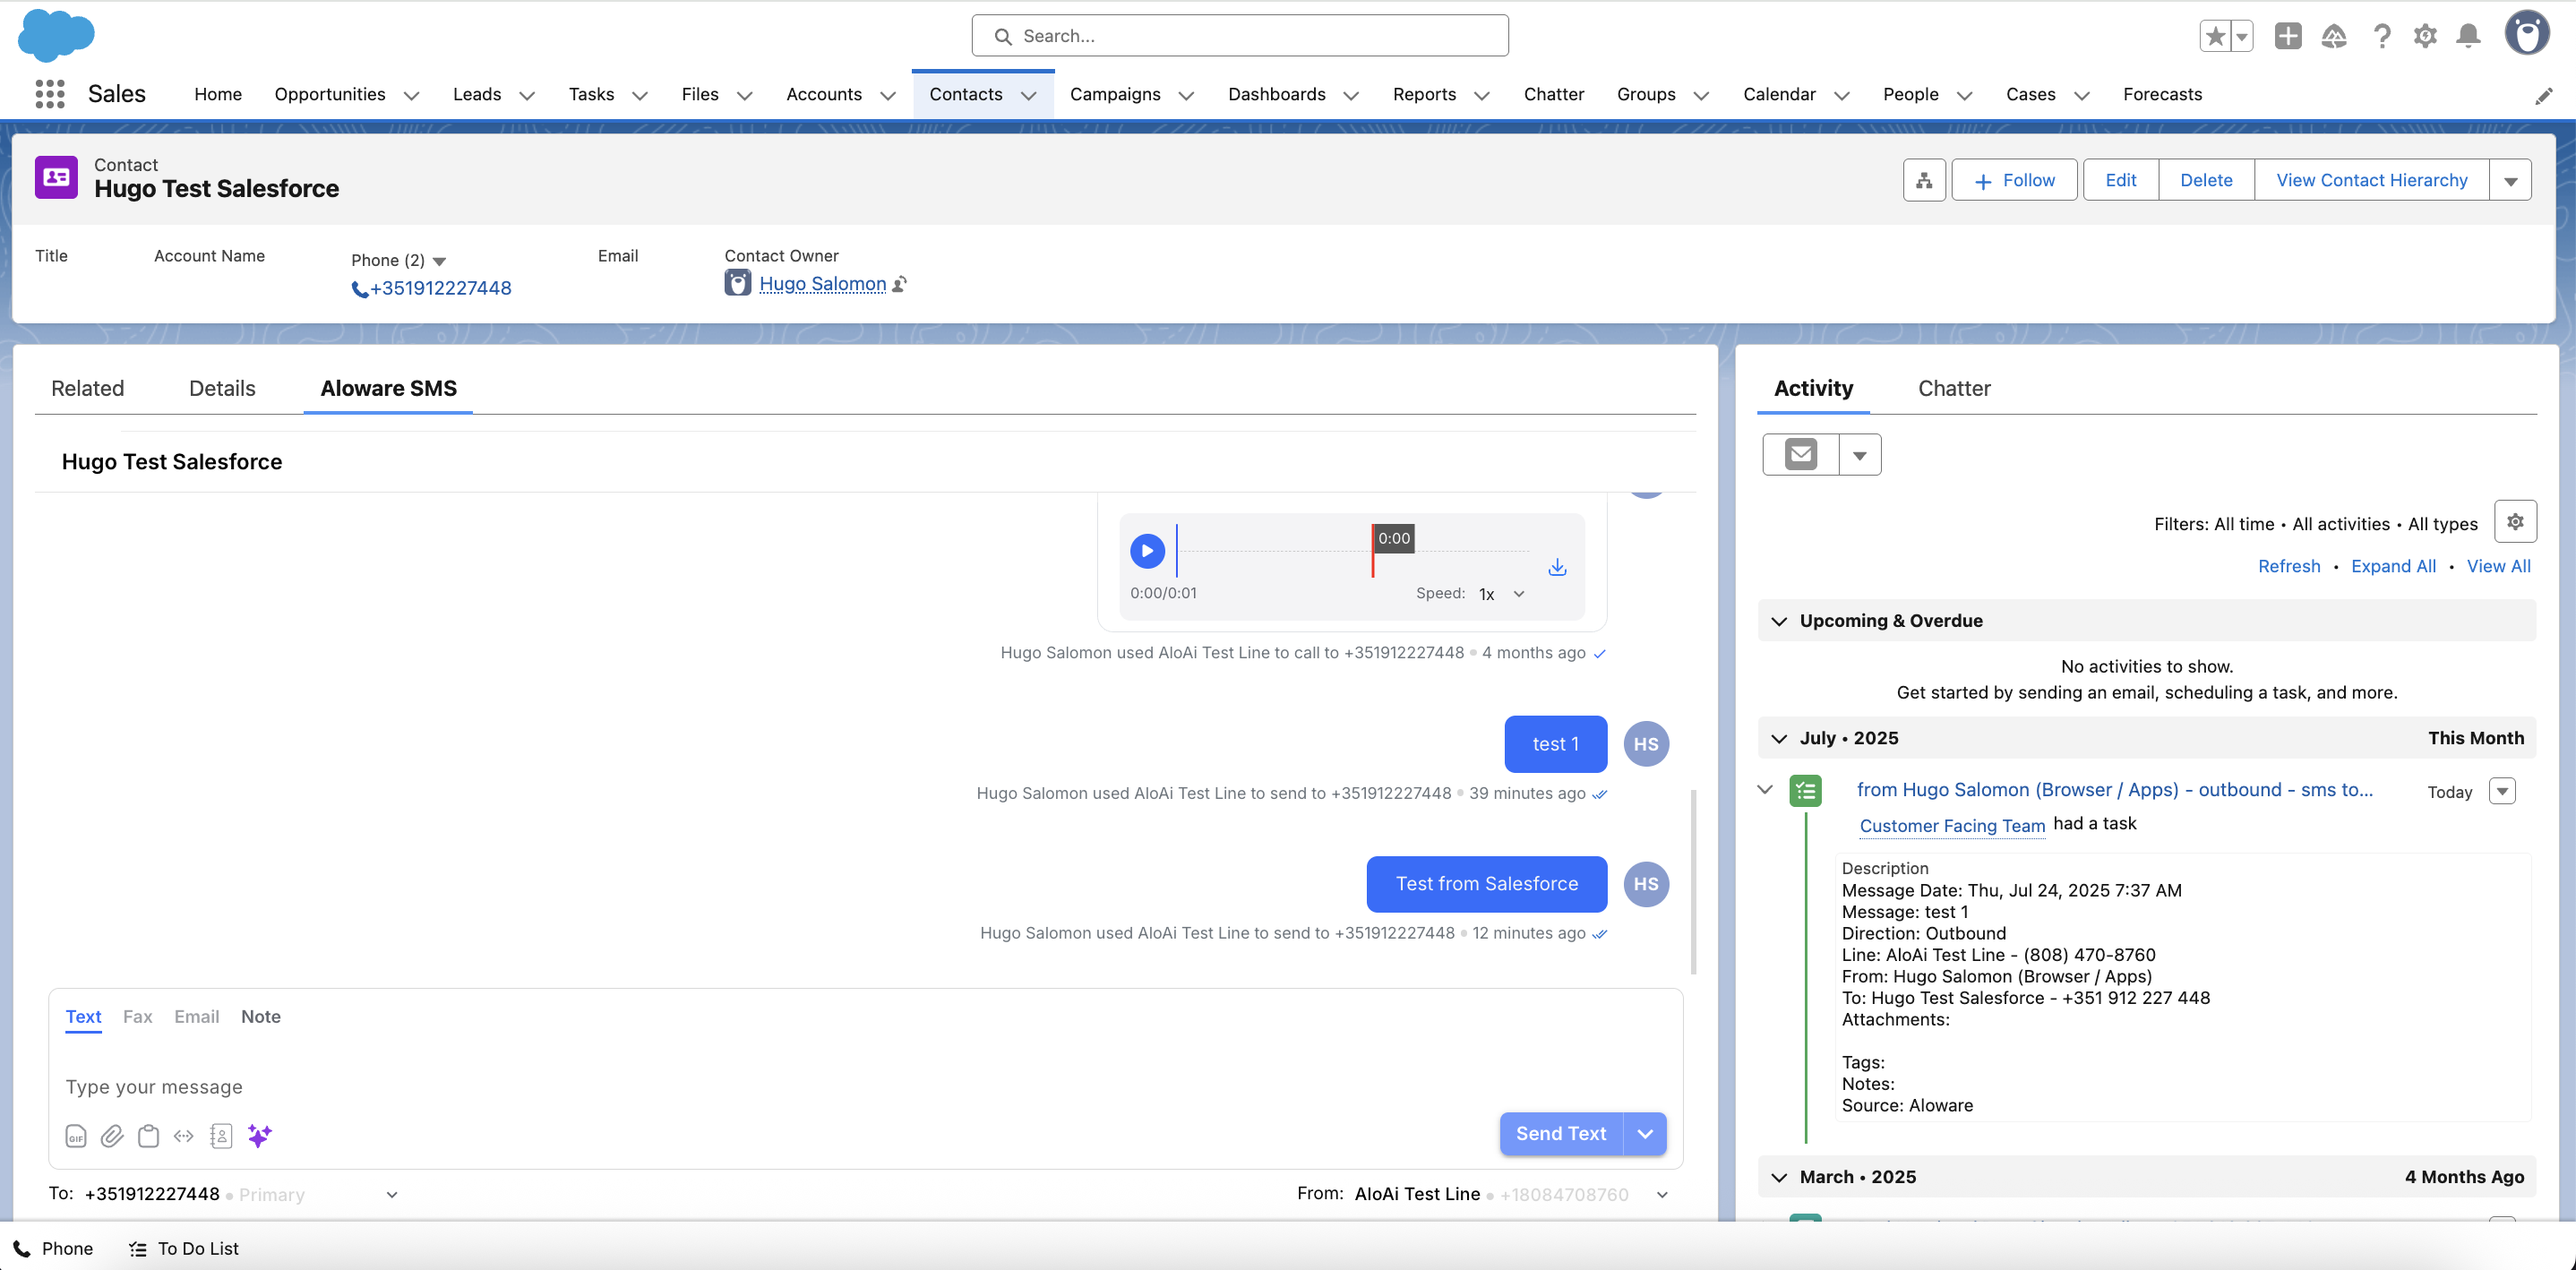
Task: Click the Send Text button
Action: pyautogui.click(x=1561, y=1134)
